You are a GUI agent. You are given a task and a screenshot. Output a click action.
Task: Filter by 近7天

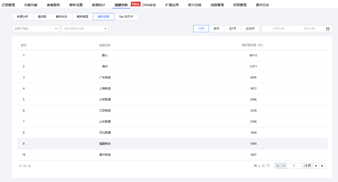click(233, 29)
